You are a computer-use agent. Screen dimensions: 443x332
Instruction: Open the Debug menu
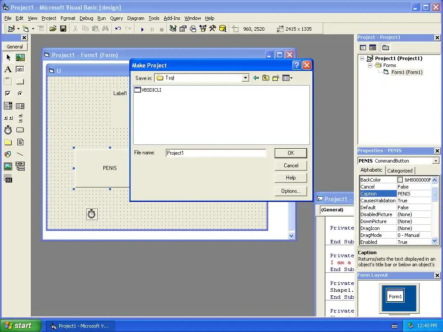tap(86, 18)
